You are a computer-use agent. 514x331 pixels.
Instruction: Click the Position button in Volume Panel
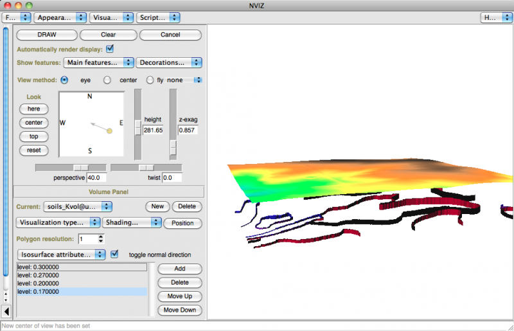point(182,223)
